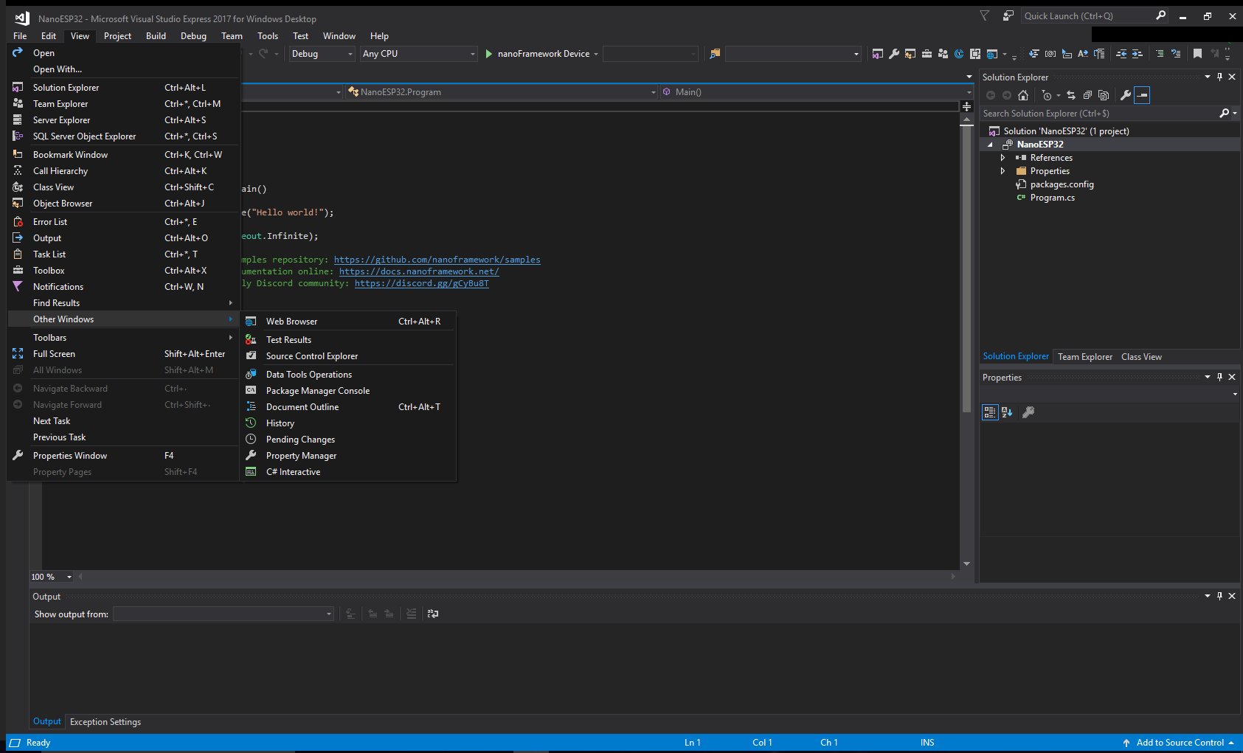Click the Navigate Backward arrow in Solution Explorer

point(991,95)
